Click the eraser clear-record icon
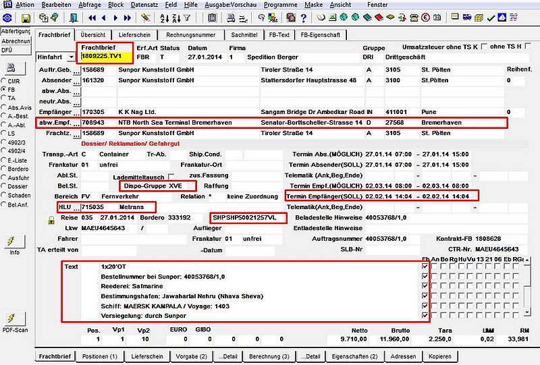540x365 pixels. [x=146, y=18]
